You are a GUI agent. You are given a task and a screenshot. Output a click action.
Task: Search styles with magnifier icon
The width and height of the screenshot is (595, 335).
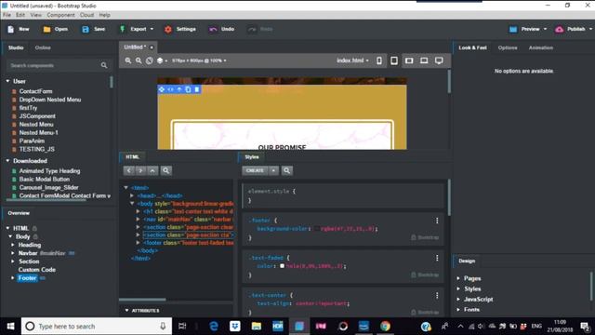pyautogui.click(x=287, y=170)
